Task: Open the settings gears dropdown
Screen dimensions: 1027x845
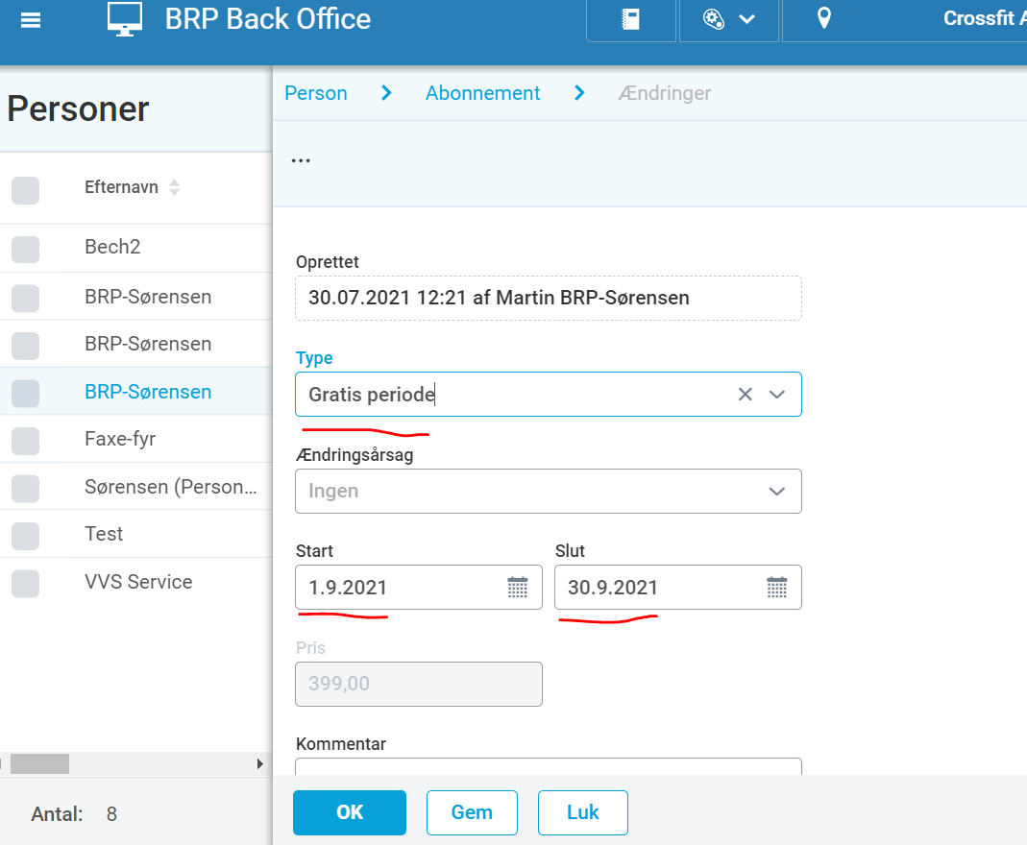Action: click(729, 19)
